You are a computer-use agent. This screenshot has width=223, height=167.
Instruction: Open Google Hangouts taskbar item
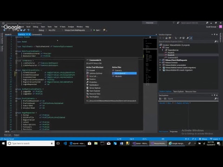coord(177,143)
